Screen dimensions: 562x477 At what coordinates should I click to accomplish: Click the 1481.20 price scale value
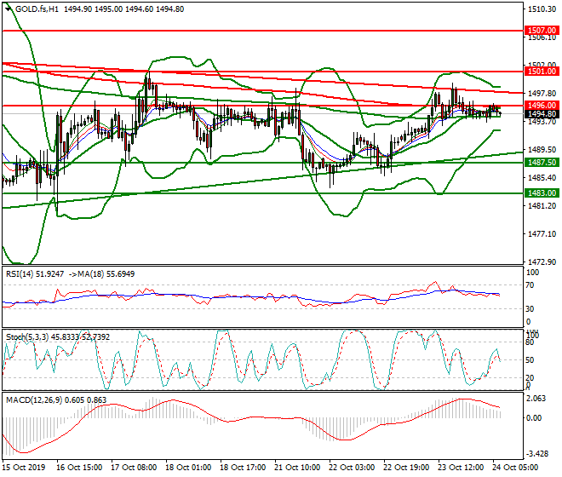point(542,206)
